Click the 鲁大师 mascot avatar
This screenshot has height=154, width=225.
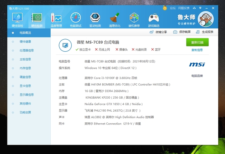(206, 19)
